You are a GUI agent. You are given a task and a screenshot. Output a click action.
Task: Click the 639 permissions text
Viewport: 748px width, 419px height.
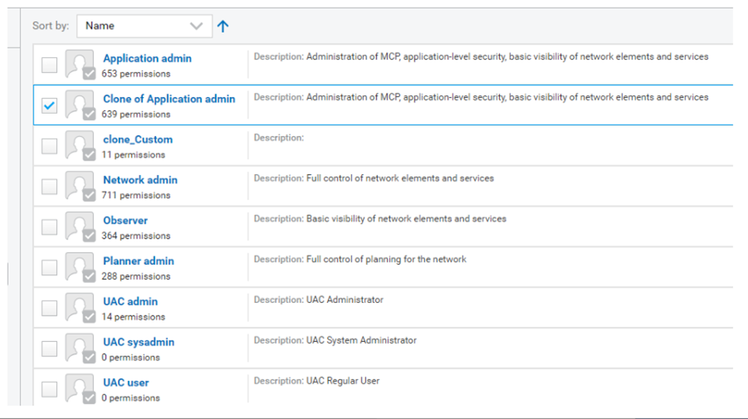136,114
